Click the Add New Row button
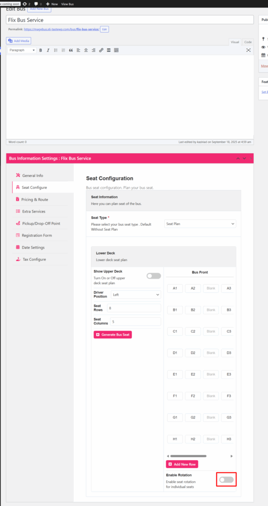 pyautogui.click(x=182, y=464)
